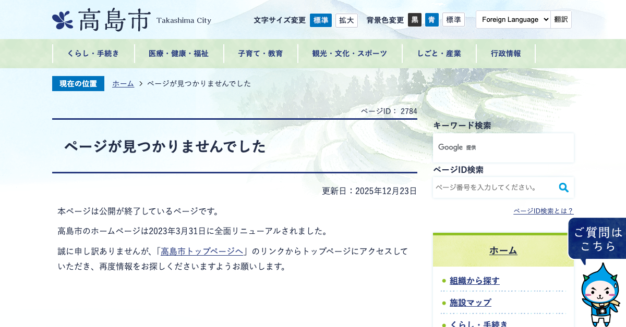Click the キーワード検索 label

[462, 125]
